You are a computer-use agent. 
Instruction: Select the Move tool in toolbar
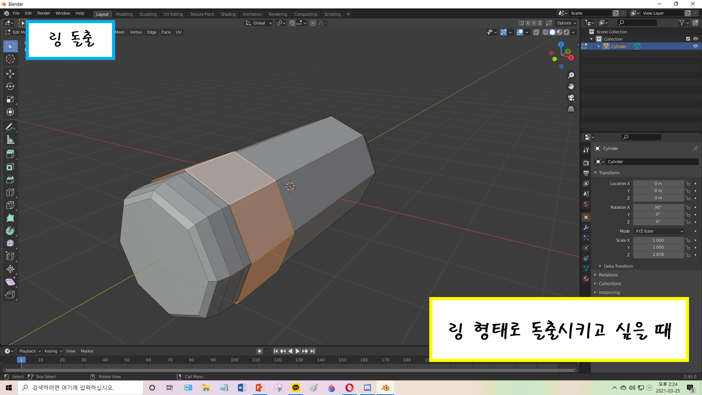pos(10,74)
